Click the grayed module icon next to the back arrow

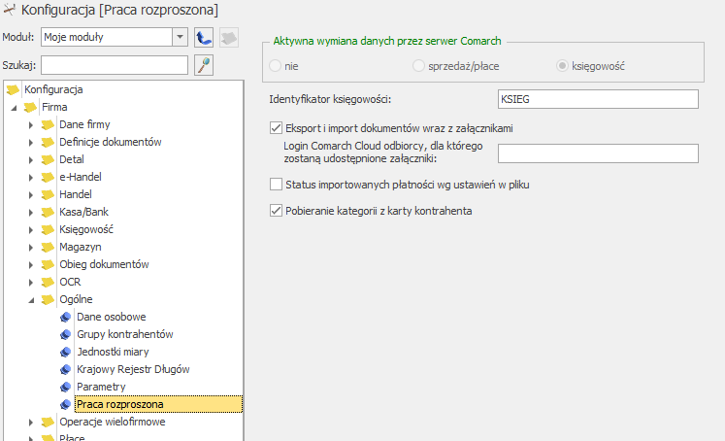[x=227, y=38]
